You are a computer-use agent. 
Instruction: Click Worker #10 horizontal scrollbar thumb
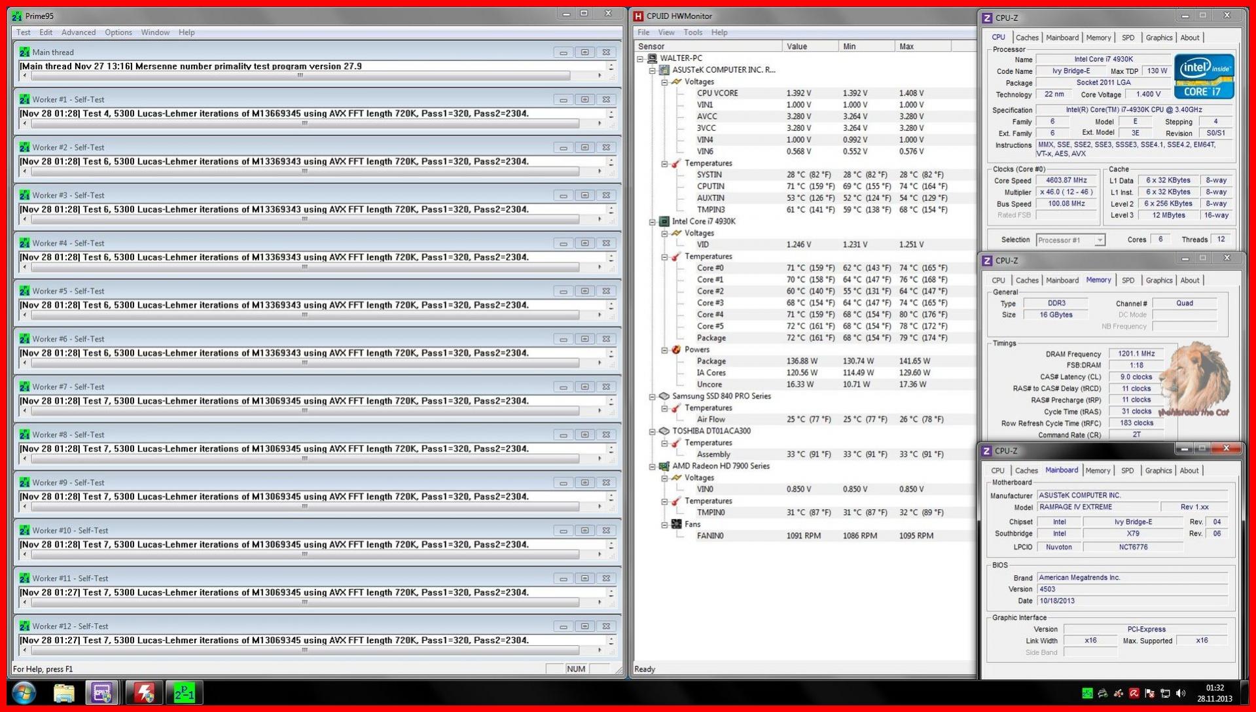(305, 554)
